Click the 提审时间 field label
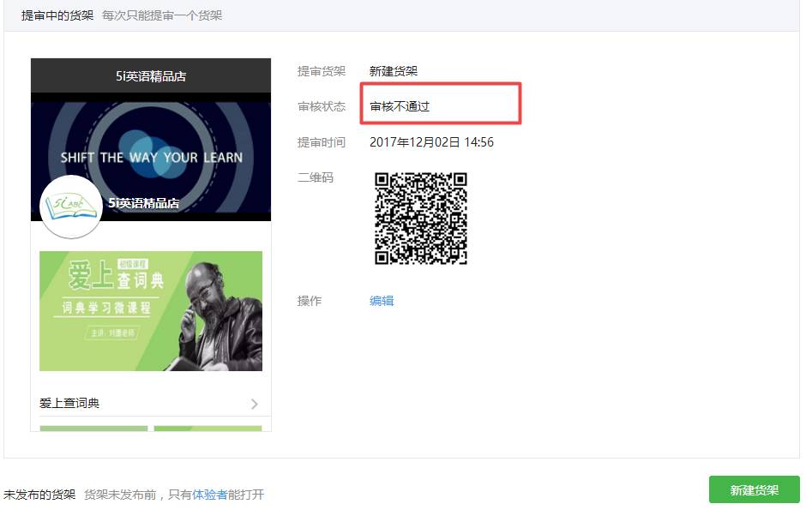 coord(322,142)
